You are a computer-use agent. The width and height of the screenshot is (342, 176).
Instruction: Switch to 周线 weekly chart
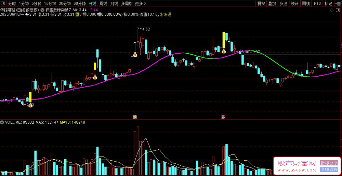click(x=103, y=3)
